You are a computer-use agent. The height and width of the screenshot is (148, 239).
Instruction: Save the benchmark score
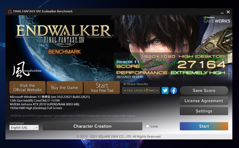pyautogui.click(x=204, y=91)
